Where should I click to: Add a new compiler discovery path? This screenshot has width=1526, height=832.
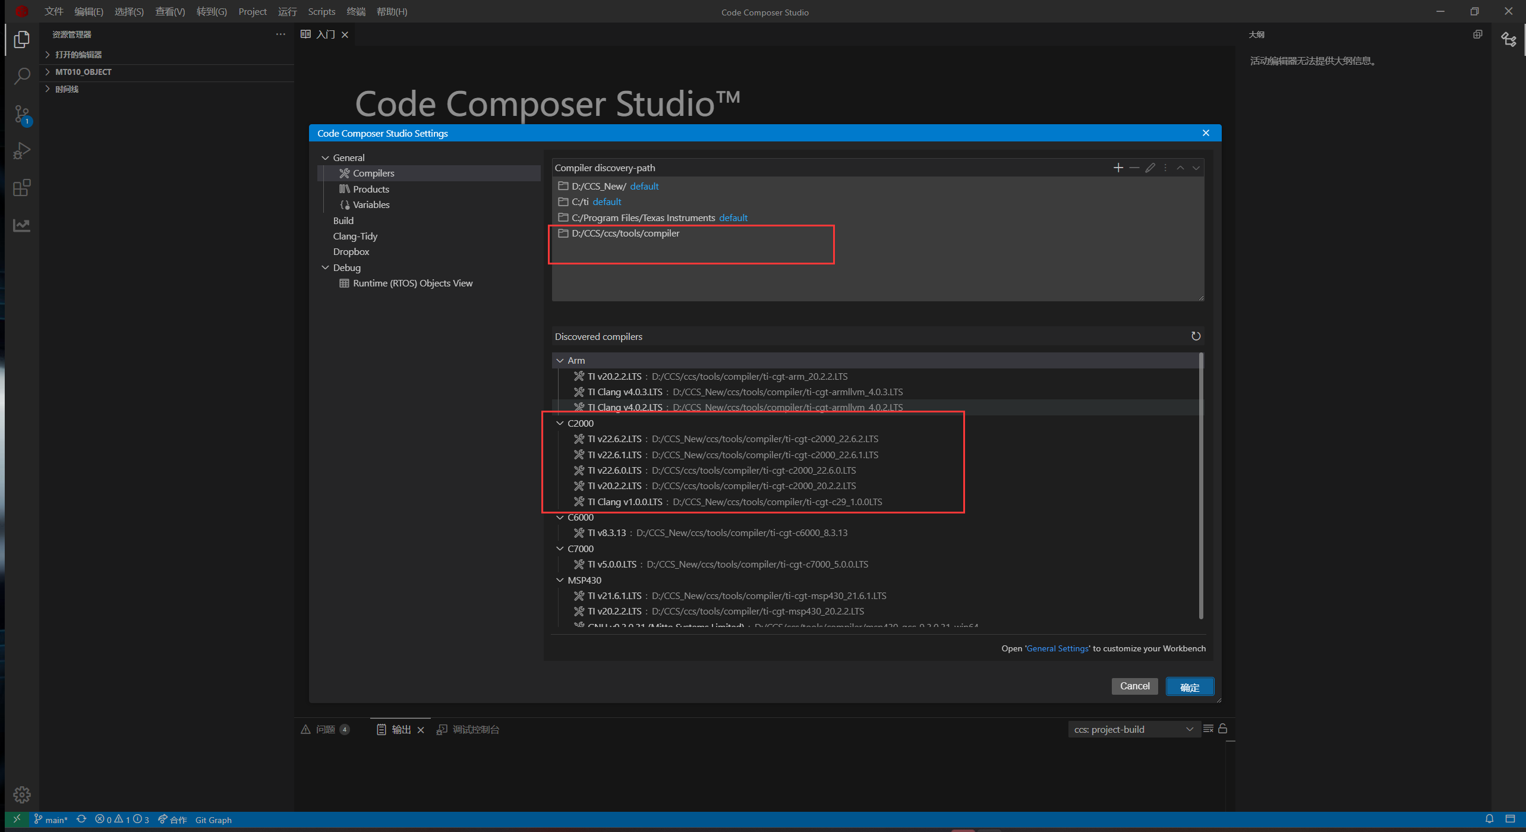pos(1118,168)
